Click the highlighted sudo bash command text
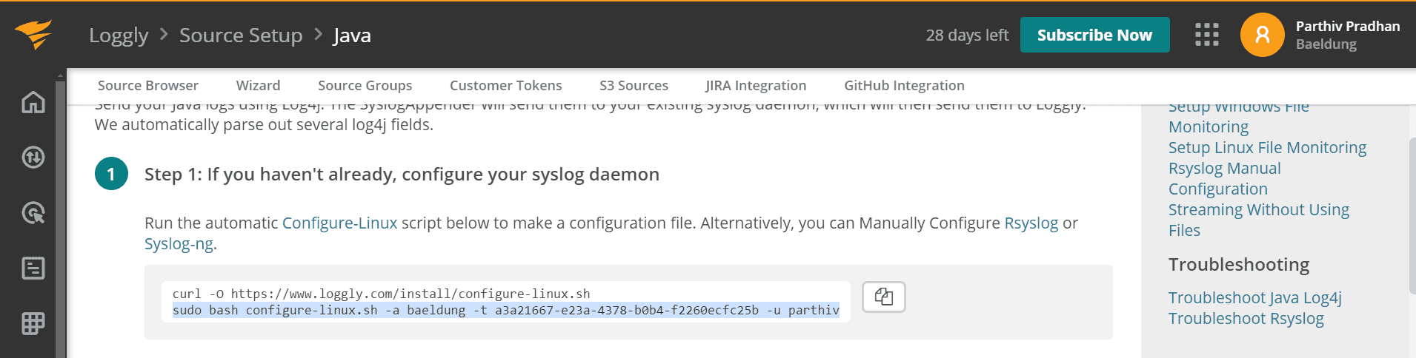This screenshot has width=1416, height=358. (x=505, y=311)
